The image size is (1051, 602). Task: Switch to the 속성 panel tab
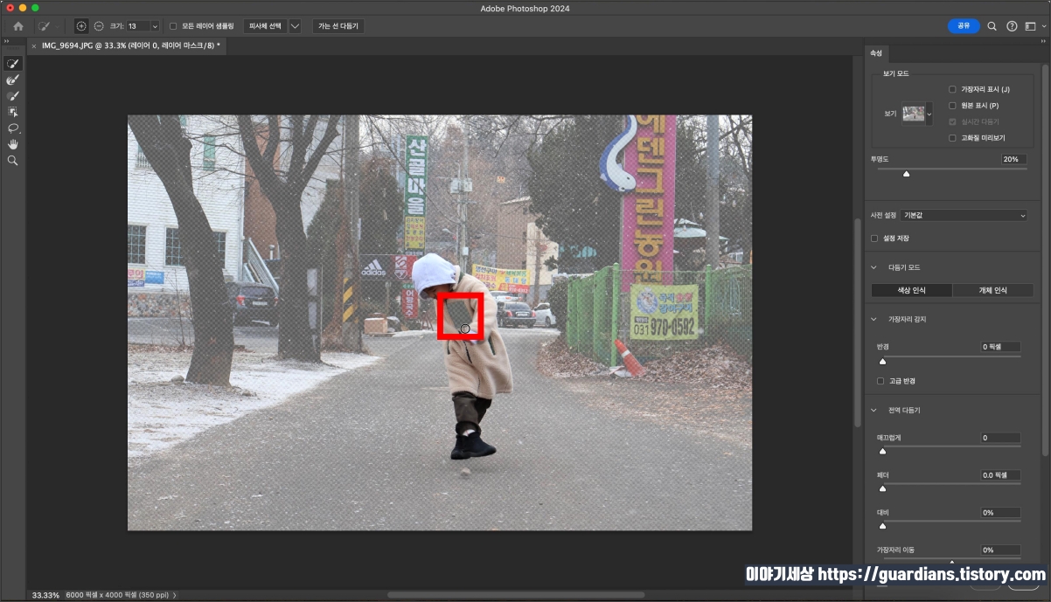876,53
